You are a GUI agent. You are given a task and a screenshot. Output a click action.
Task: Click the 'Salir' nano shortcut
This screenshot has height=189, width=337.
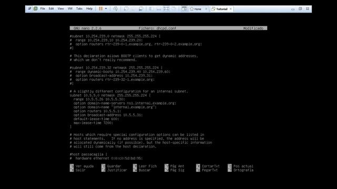pos(77,170)
